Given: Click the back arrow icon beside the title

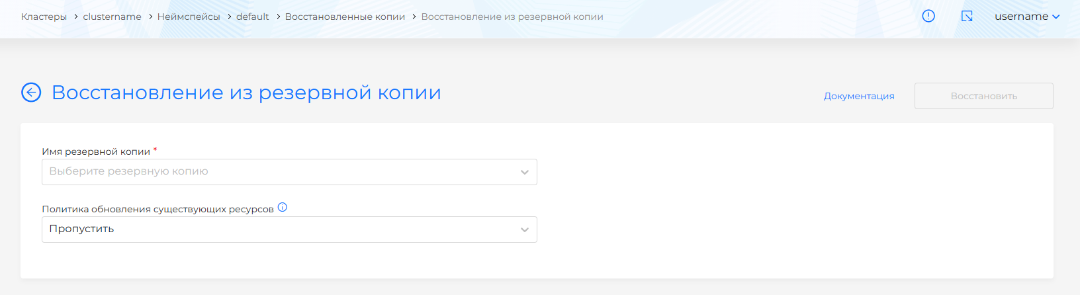Looking at the screenshot, I should pyautogui.click(x=31, y=93).
